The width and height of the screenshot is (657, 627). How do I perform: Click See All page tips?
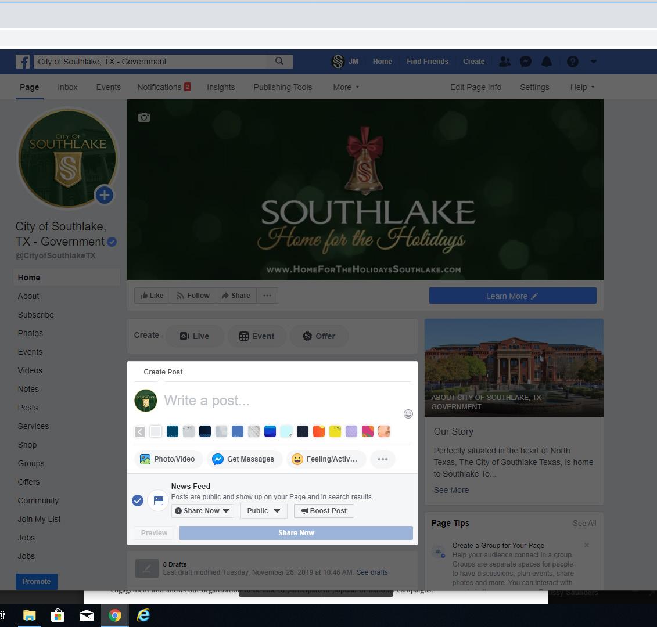pos(584,523)
